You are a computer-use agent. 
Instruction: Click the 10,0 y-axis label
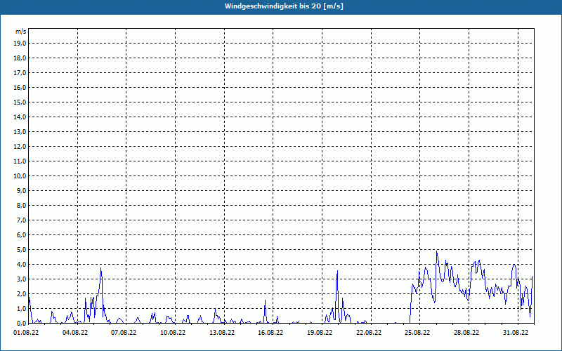[x=20, y=176]
